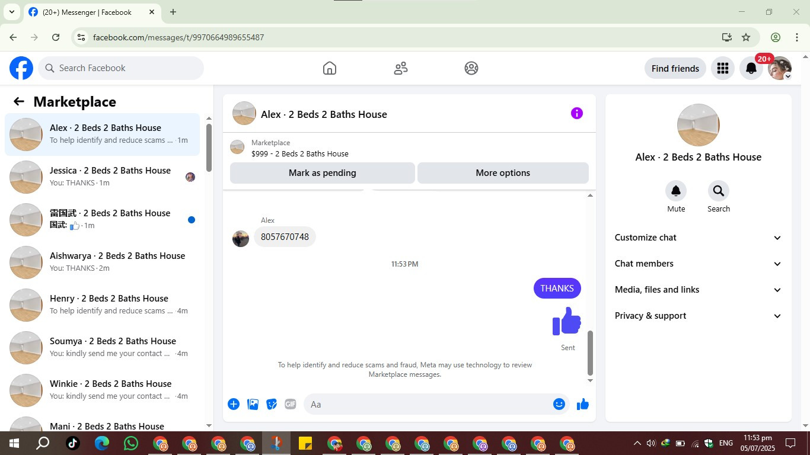Choose a GIF from the composer

pyautogui.click(x=290, y=404)
